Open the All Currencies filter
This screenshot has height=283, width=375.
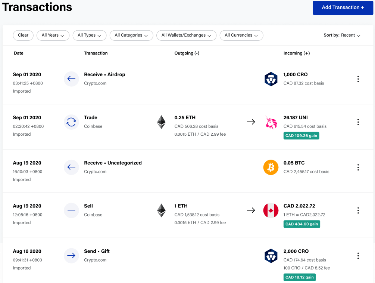pos(241,35)
